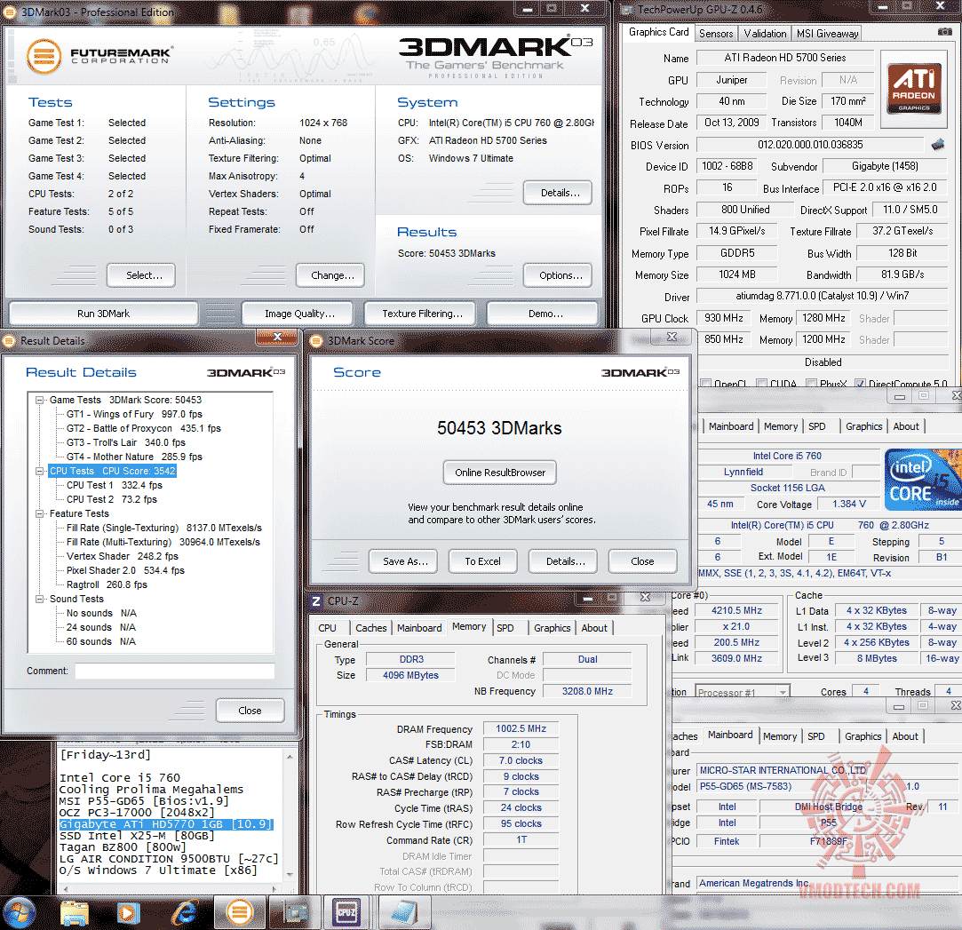Screen dimensions: 962x930
Task: Click the Change... settings button
Action: (x=330, y=275)
